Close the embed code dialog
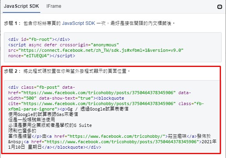 [219, 7]
